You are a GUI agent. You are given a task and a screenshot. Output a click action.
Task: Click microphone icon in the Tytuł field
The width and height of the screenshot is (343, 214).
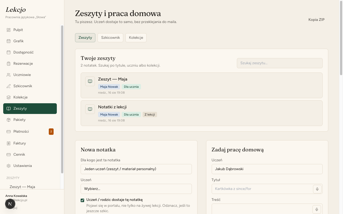pos(317,189)
